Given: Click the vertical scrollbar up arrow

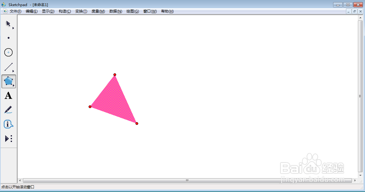Looking at the screenshot, I should (x=360, y=18).
